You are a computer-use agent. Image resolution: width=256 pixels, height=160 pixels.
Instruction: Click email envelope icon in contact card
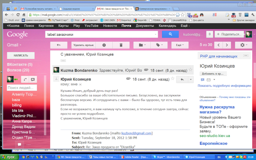(x=209, y=80)
